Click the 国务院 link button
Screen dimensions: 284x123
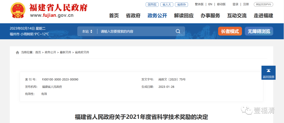(x=152, y=5)
